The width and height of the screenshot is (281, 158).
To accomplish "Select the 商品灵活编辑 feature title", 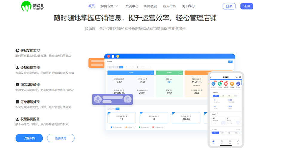I will pyautogui.click(x=30, y=85).
